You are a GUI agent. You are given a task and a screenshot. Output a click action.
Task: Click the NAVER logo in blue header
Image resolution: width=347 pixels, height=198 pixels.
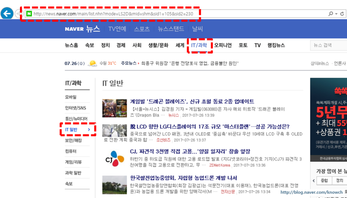(74, 29)
